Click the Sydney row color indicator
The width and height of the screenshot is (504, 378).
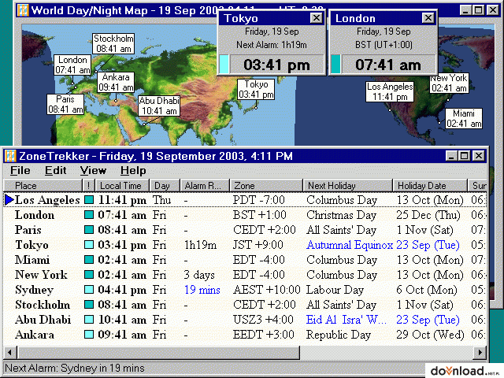(89, 290)
